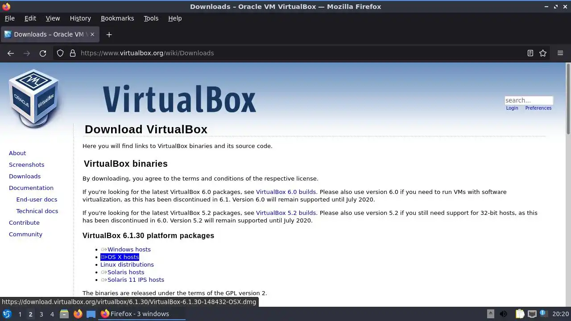Viewport: 571px width, 321px height.
Task: Open a new tab with the plus button
Action: click(x=109, y=34)
